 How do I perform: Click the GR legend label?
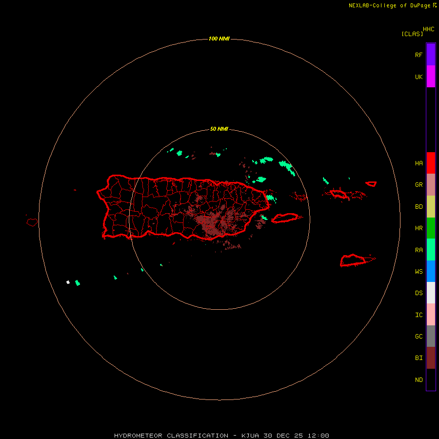click(419, 185)
